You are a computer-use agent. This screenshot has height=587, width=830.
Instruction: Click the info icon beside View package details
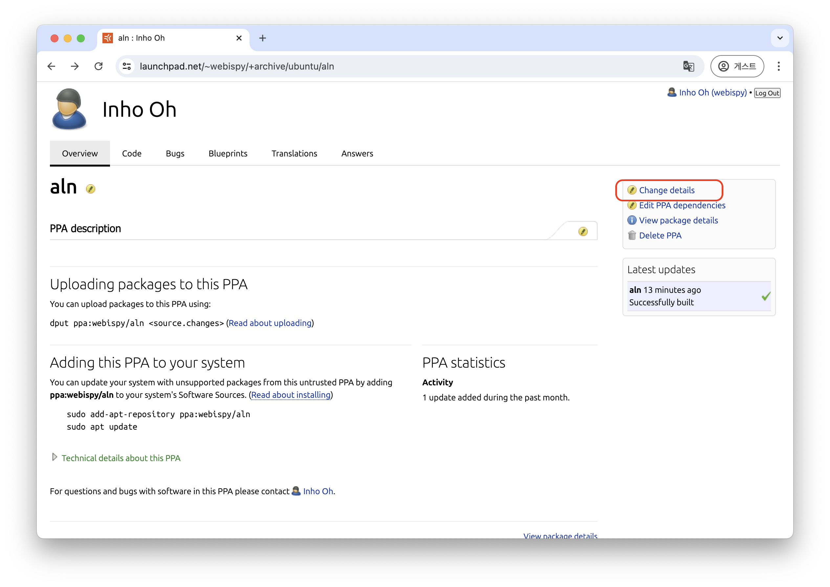[x=631, y=220]
